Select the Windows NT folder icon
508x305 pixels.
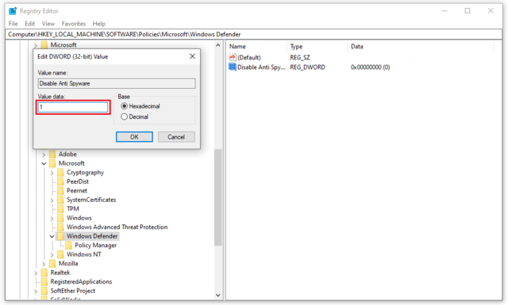pos(60,254)
